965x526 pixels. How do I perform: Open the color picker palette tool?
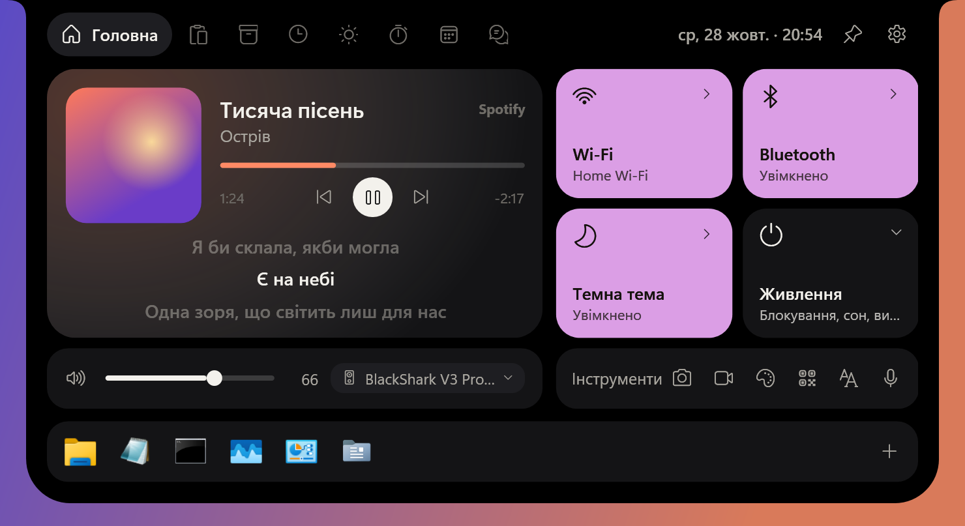click(765, 378)
